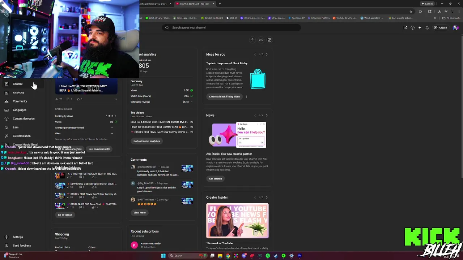Go to previous News card
This screenshot has width=463, height=260.
[x=255, y=115]
